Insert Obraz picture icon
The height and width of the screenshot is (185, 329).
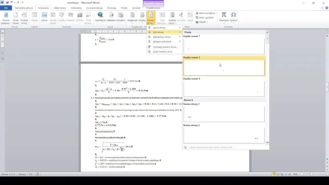click(44, 17)
